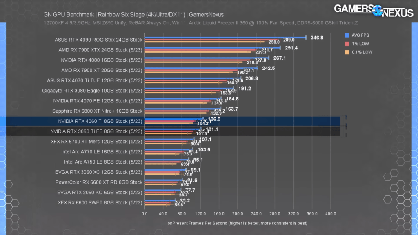Viewport: 418px width, 235px height.
Task: Click the '229.3' 0.1% low value
Action: click(x=261, y=52)
